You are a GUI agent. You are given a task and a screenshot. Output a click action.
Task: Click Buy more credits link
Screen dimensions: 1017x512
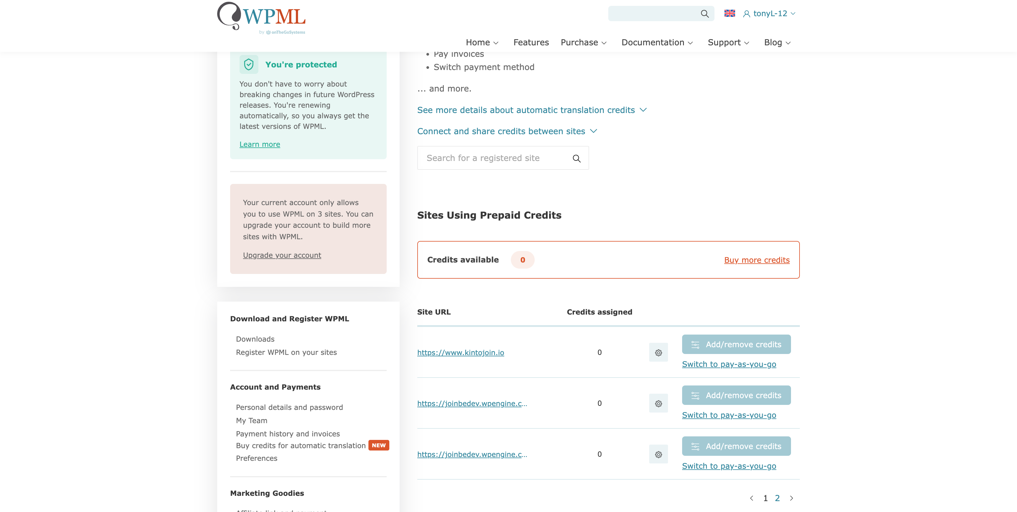[x=757, y=260]
